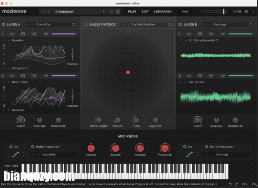The image size is (258, 188).
Task: Open the grid settings icon beside 0.0 dB
Action: pos(246,11)
